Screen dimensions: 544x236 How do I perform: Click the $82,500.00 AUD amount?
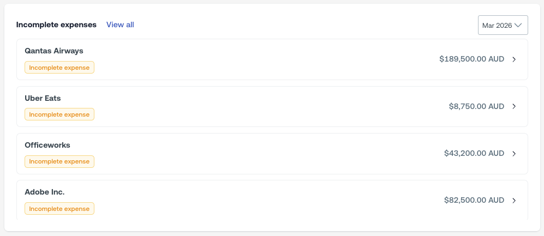point(474,201)
